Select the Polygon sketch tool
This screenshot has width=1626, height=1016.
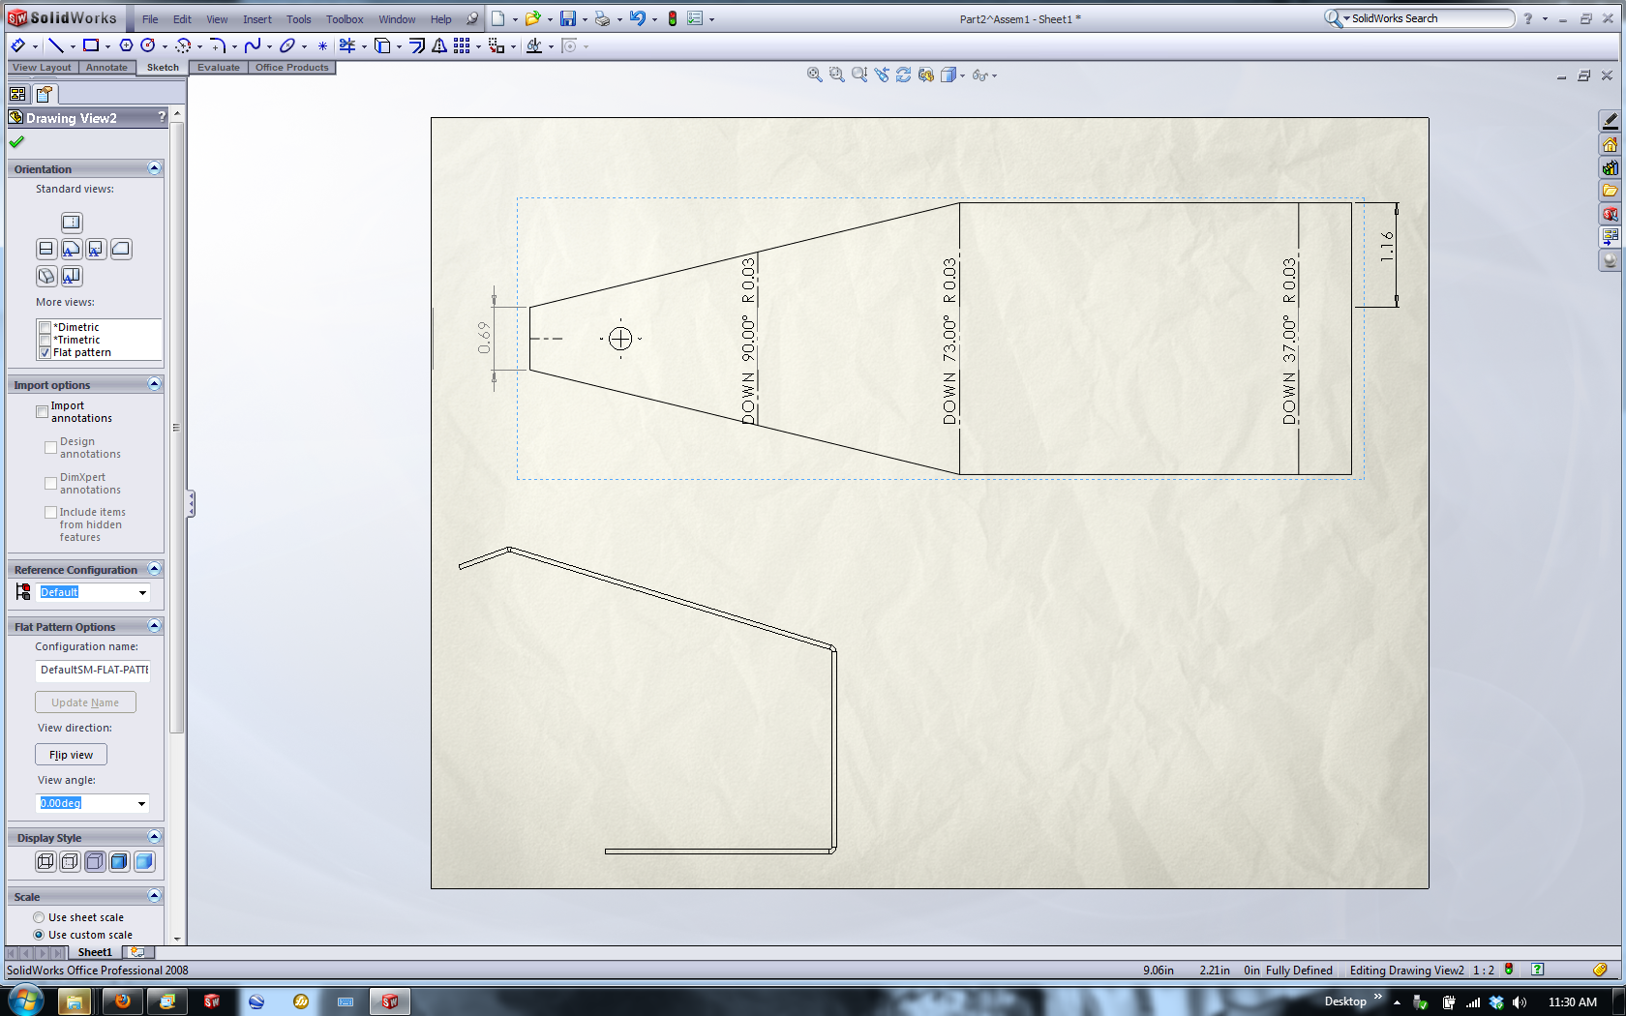[126, 45]
